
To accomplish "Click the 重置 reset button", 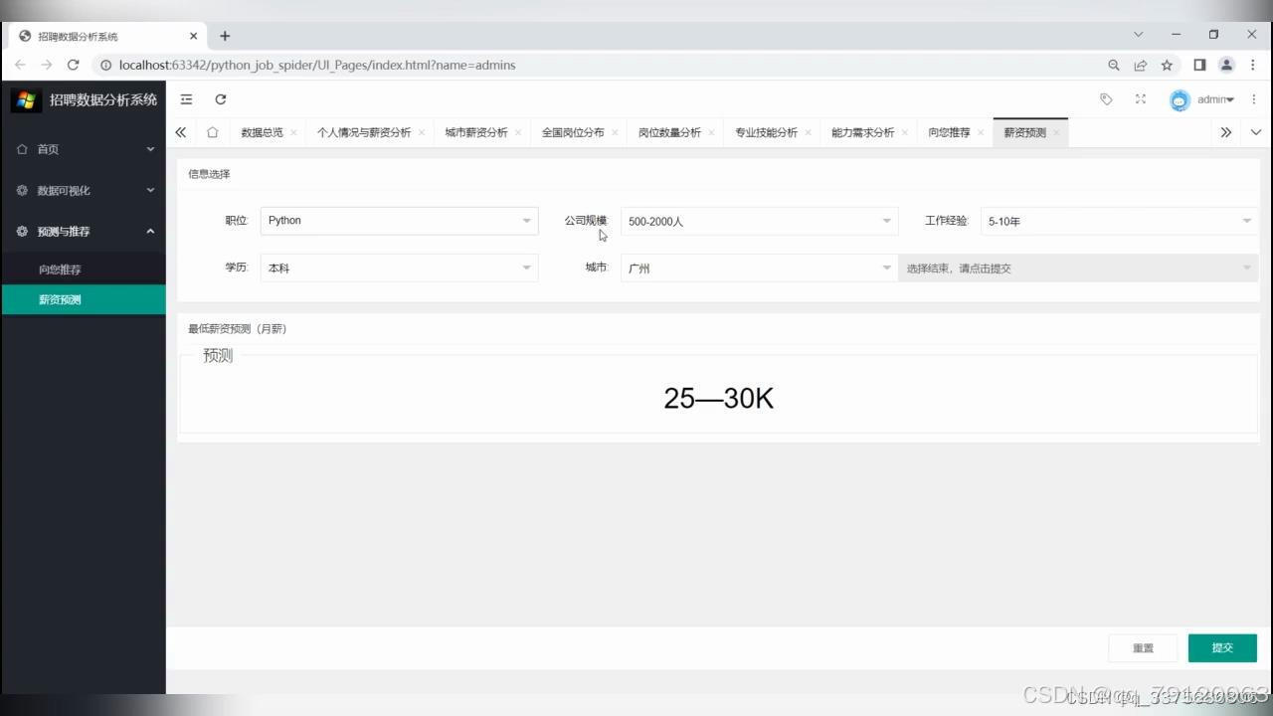I will [x=1143, y=647].
